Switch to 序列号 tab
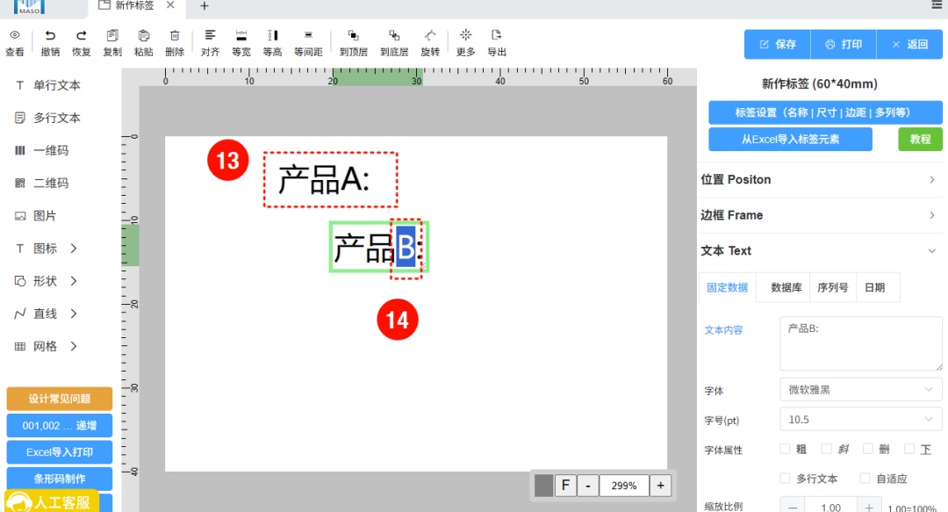The image size is (948, 512). click(832, 287)
